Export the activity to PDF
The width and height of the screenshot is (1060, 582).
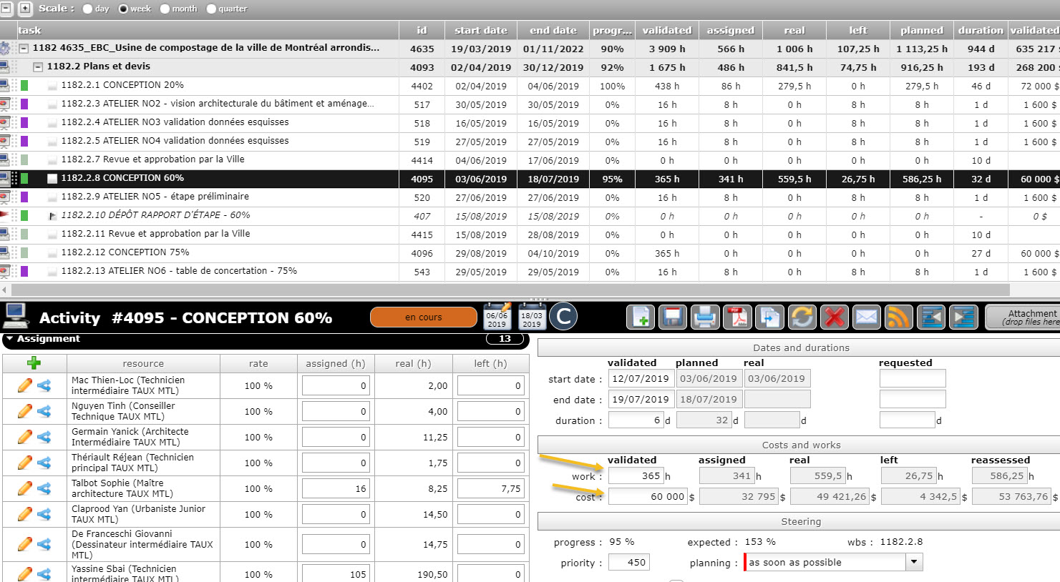coord(737,317)
